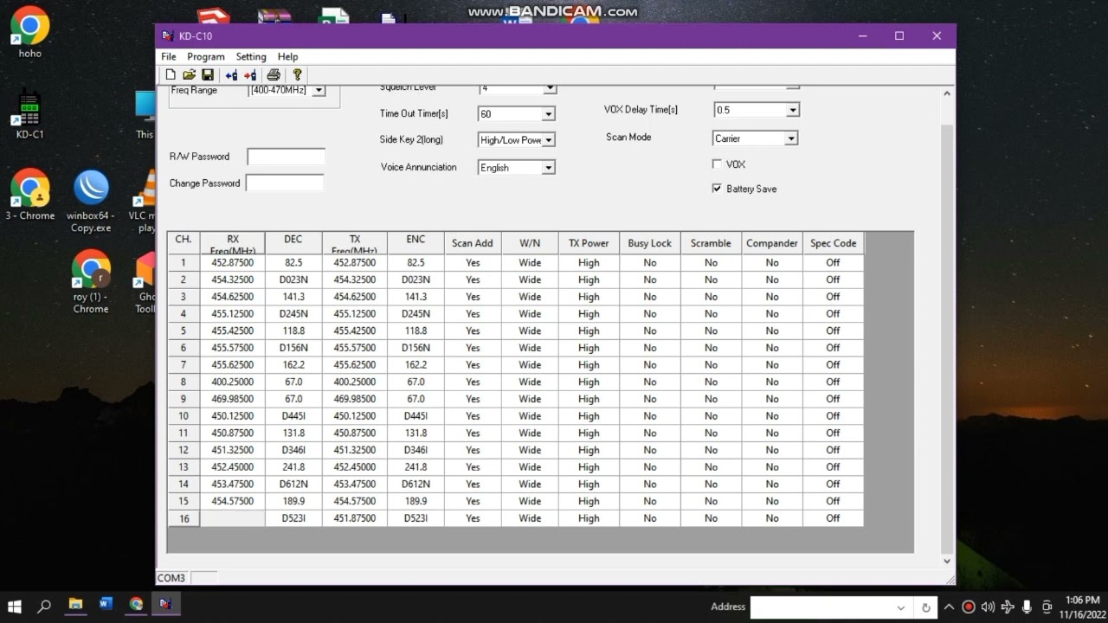The image size is (1108, 623).
Task: Open the hoho Chrome desktop shortcut
Action: 29,32
